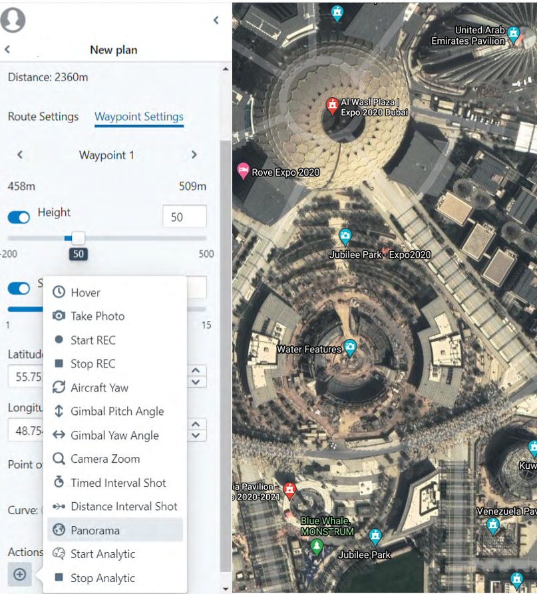Image resolution: width=537 pixels, height=594 pixels.
Task: Click the Blue Whale MONSTRUM park marker
Action: tap(317, 547)
